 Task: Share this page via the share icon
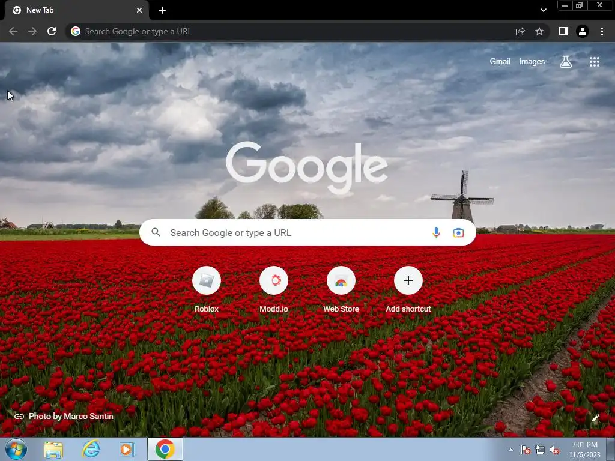pos(520,31)
